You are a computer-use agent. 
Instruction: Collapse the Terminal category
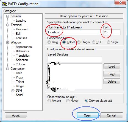(7, 25)
